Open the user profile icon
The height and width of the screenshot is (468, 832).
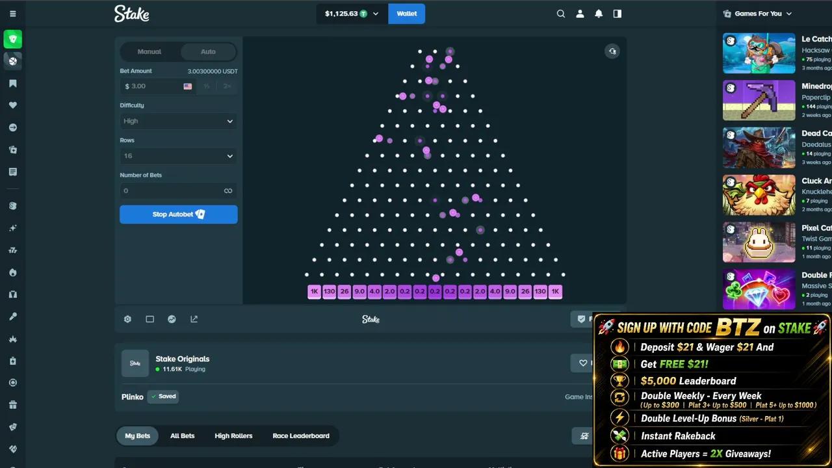(580, 14)
